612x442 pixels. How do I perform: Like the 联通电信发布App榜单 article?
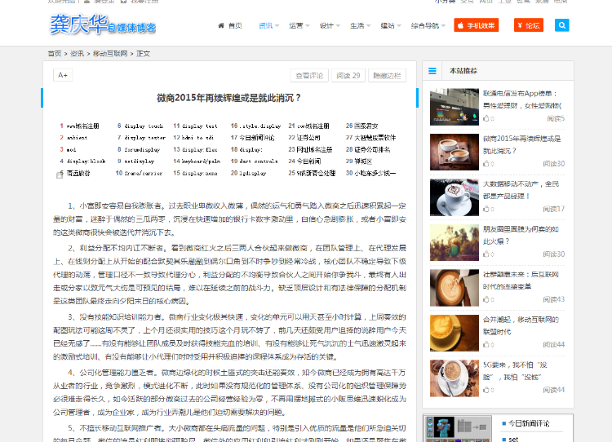[488, 118]
